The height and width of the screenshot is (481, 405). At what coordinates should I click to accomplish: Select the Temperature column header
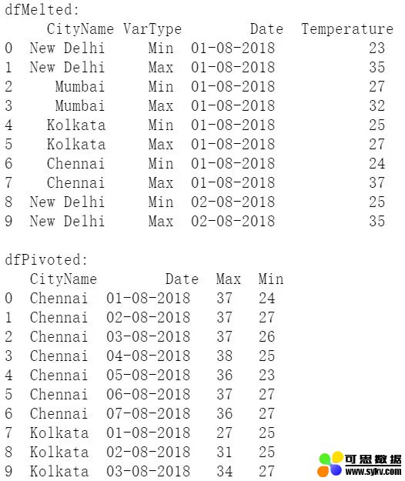pyautogui.click(x=347, y=29)
